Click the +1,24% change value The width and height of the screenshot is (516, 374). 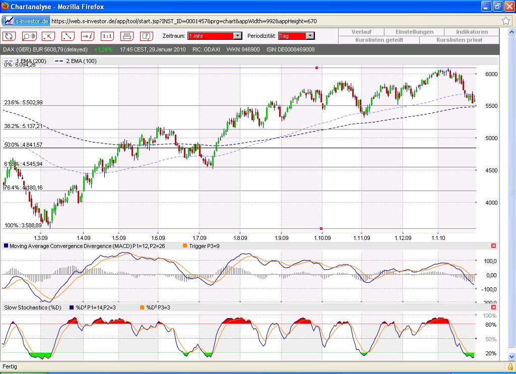[x=103, y=49]
